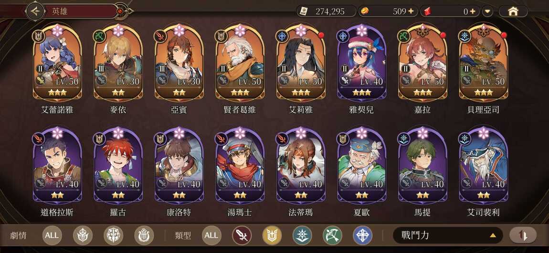Toggle the sort order direction button
This screenshot has height=253, width=549.
point(523,235)
